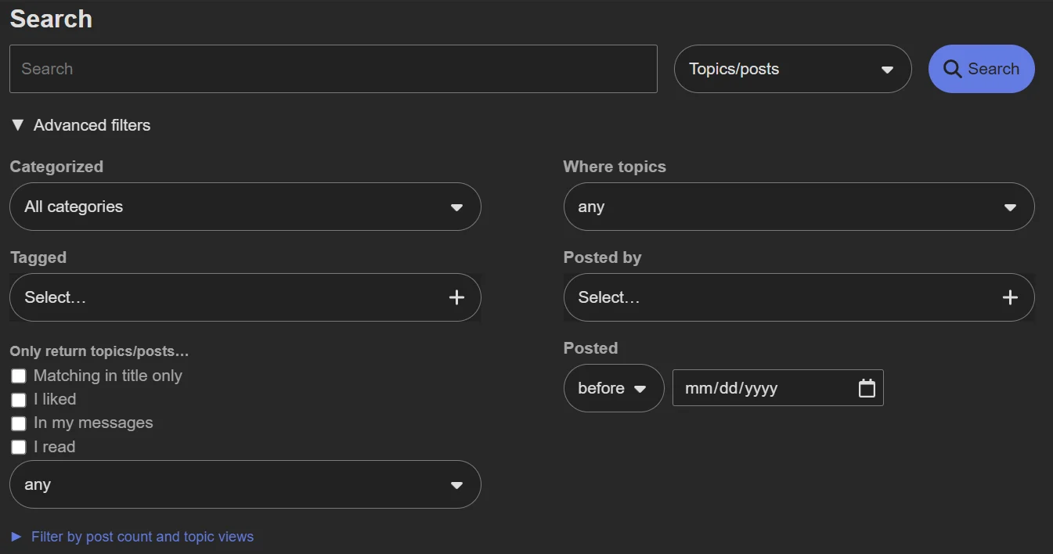The width and height of the screenshot is (1053, 554).
Task: Tick the In my messages checkbox
Action: point(19,423)
